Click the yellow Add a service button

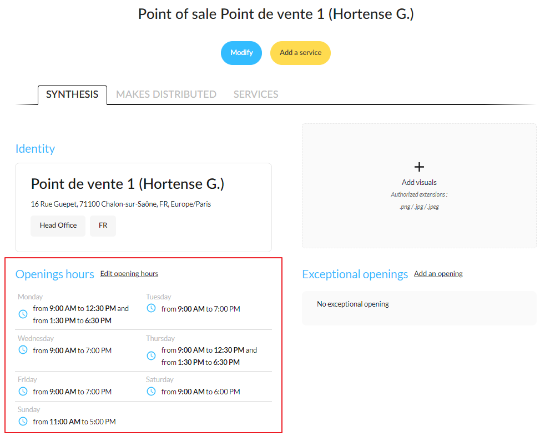click(301, 53)
